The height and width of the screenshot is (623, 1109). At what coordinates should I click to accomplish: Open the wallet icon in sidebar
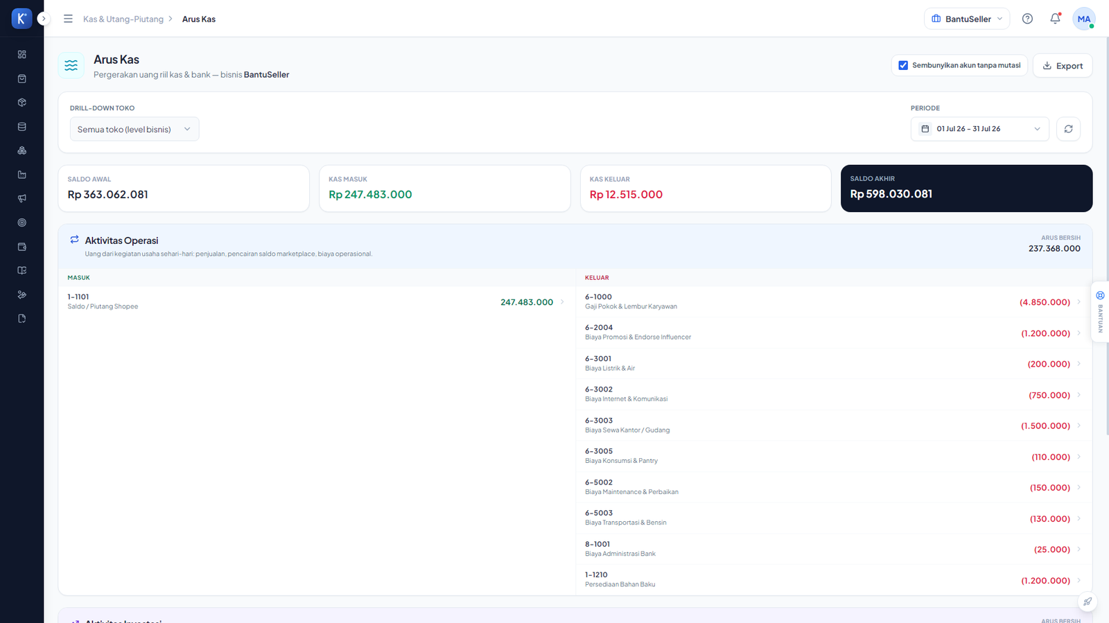click(21, 247)
